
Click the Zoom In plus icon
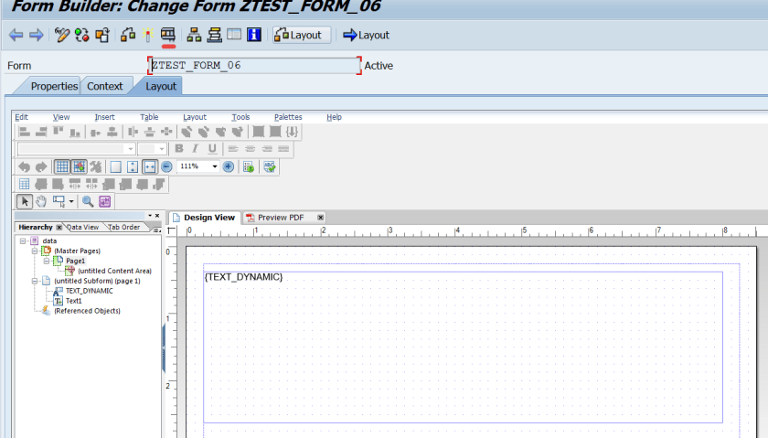[x=229, y=166]
